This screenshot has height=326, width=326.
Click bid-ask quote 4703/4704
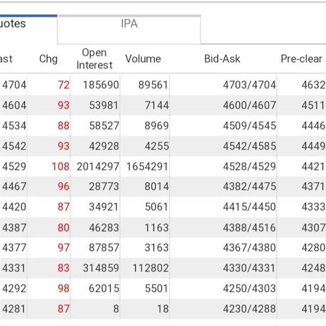[249, 85]
